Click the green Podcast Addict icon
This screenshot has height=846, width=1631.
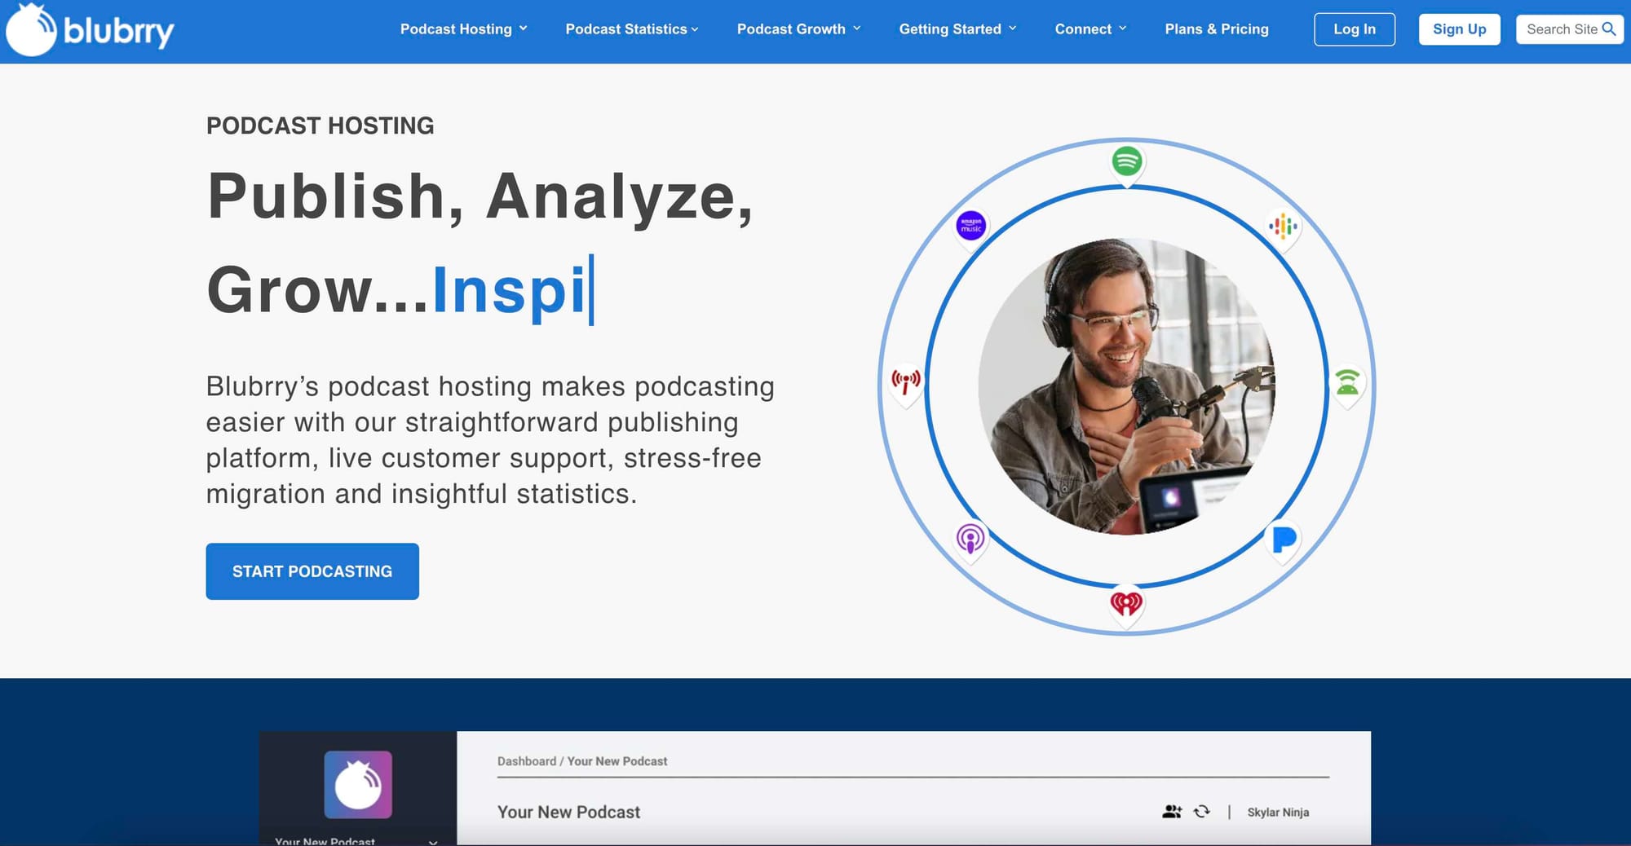(1348, 382)
